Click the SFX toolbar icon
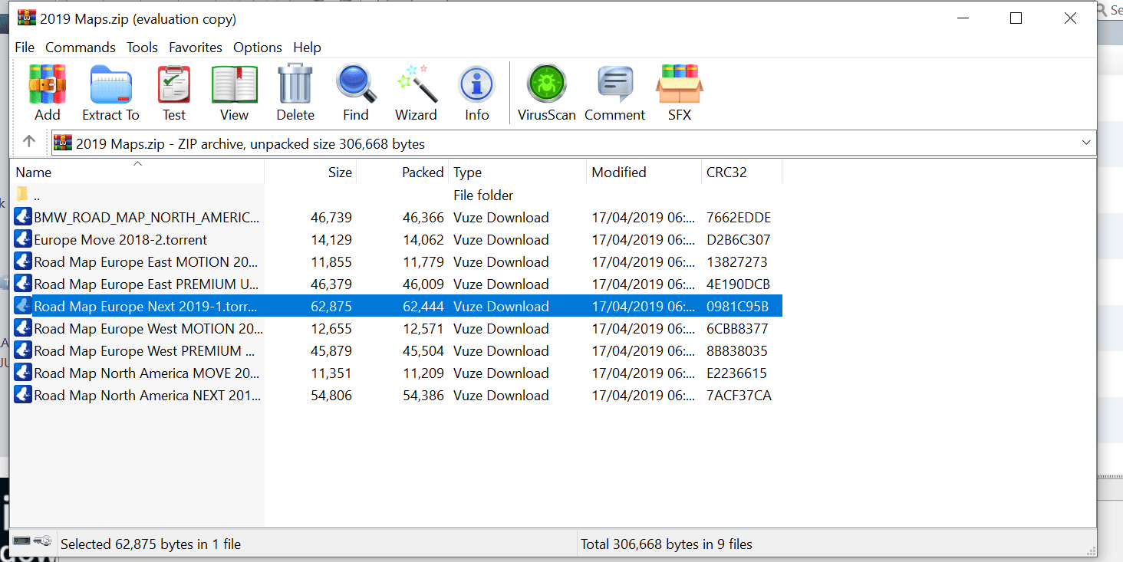Screen dimensions: 1123x562 (x=680, y=84)
